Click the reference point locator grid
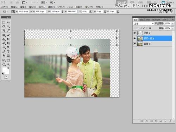This screenshot has height=132, width=176. (x=13, y=12)
